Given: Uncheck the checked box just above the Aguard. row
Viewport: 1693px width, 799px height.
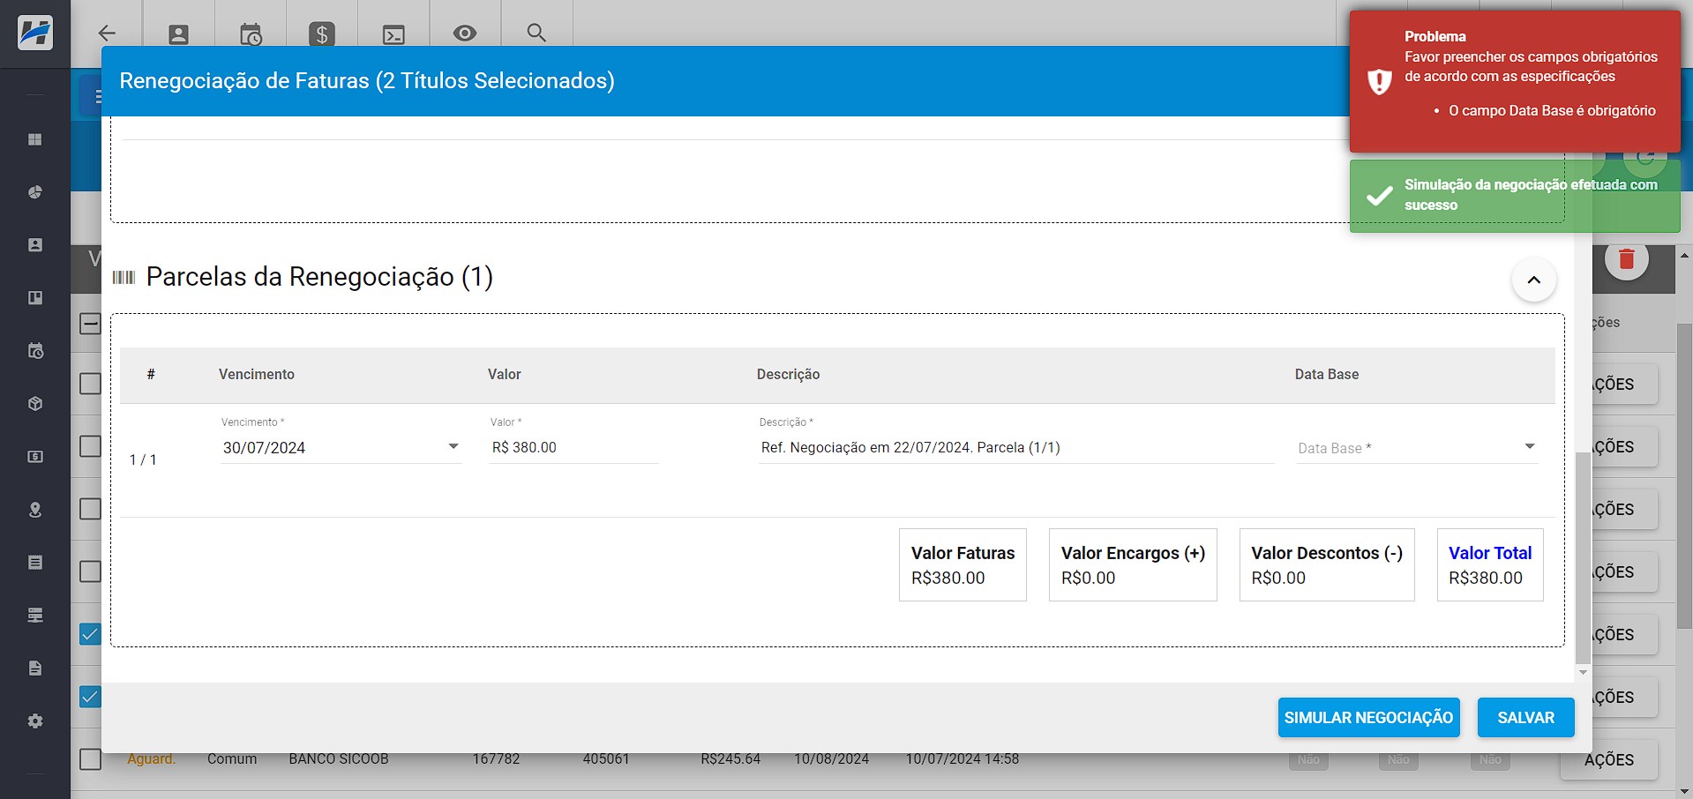Looking at the screenshot, I should click(x=90, y=697).
